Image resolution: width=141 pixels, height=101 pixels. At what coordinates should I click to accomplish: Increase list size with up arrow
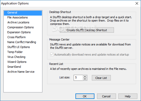click(x=85, y=76)
